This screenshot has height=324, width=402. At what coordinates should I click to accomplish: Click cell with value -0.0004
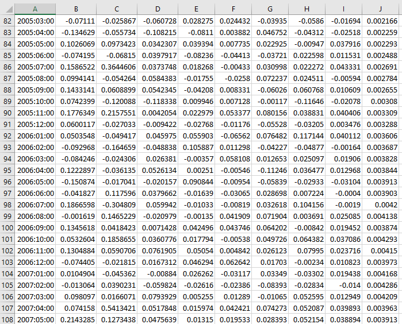click(343, 194)
